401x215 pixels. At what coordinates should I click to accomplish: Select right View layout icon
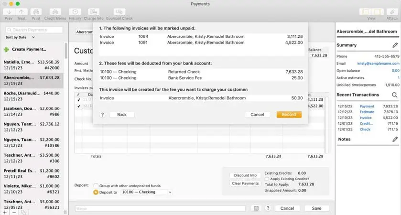(x=378, y=12)
